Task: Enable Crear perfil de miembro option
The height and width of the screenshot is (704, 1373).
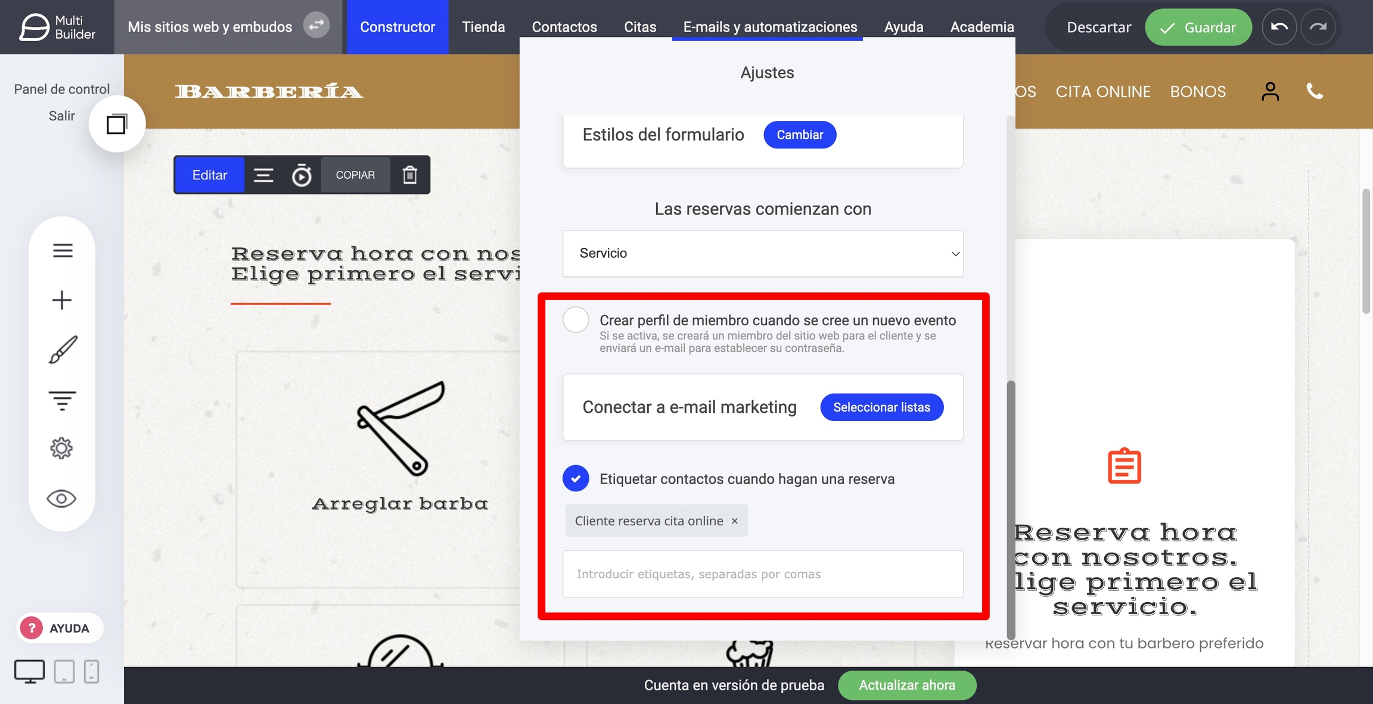Action: click(x=576, y=320)
